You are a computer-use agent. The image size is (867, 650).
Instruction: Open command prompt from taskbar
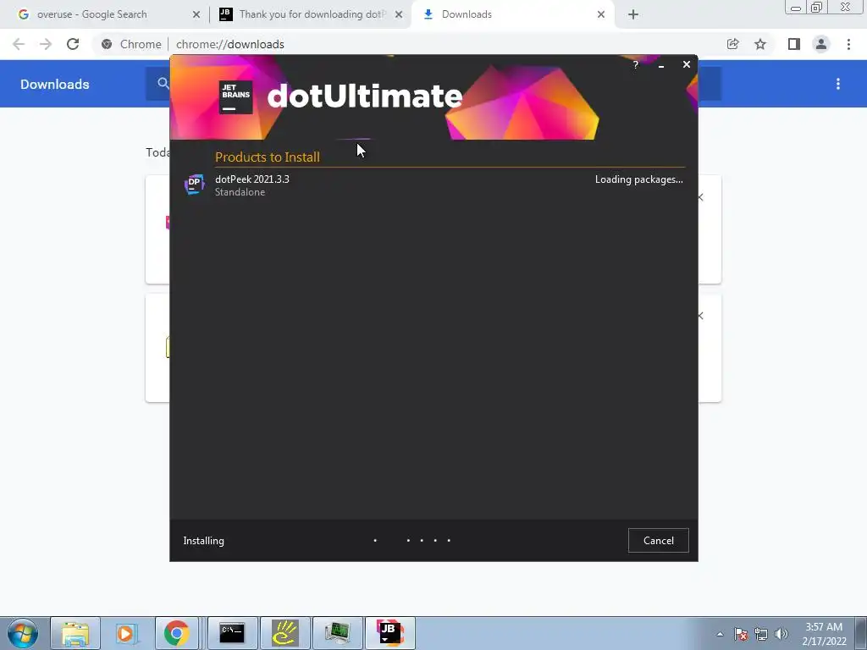tap(232, 633)
